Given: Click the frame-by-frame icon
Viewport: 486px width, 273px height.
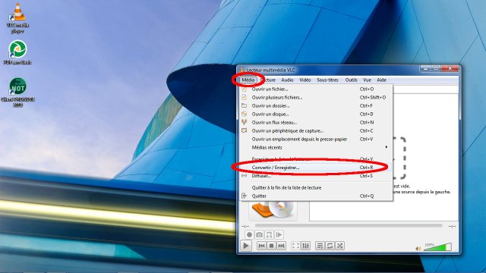Looking at the screenshot, I should [x=279, y=234].
